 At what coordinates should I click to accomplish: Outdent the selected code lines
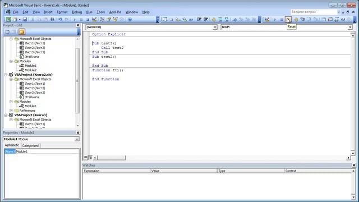206,20
